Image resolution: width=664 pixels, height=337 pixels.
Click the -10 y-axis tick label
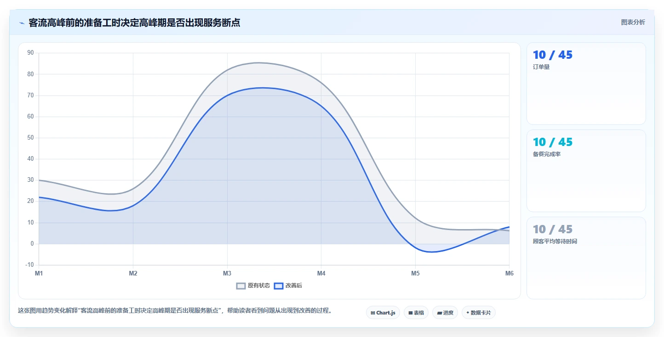point(30,265)
